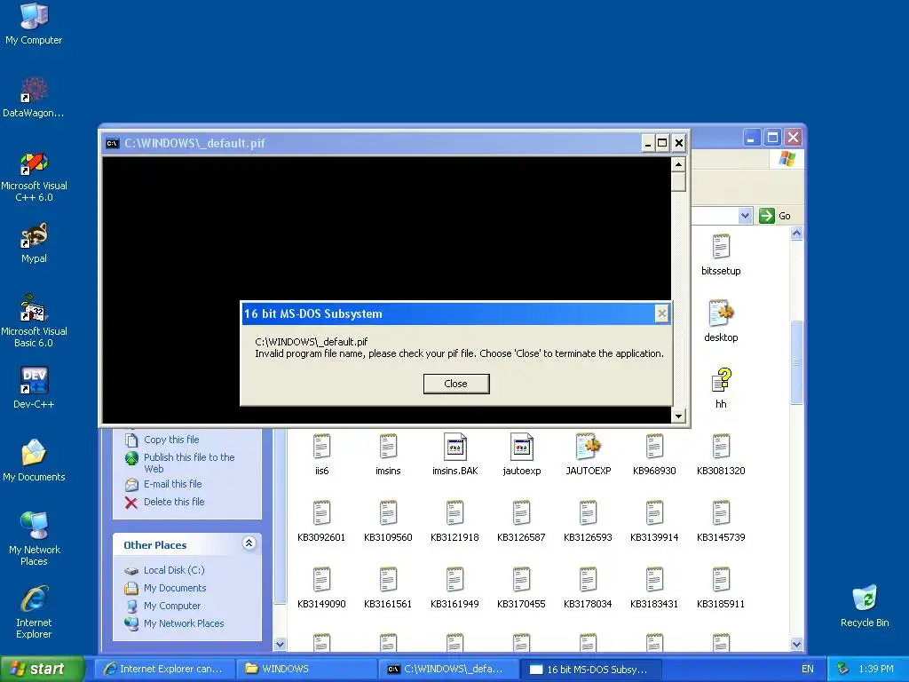This screenshot has height=682, width=909.
Task: Select the KB3185911 file
Action: 721,588
